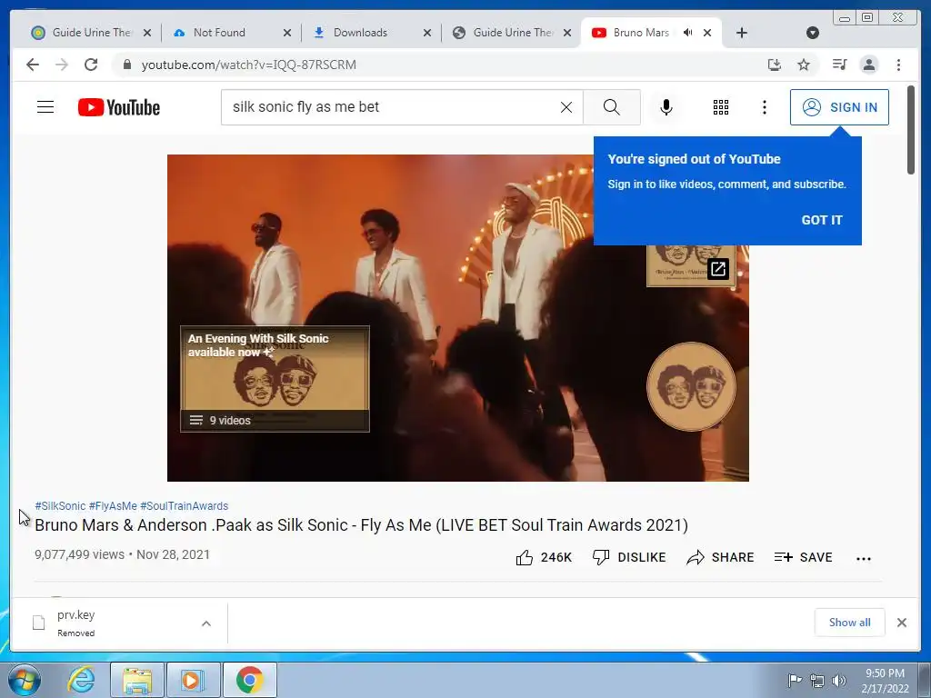Image resolution: width=931 pixels, height=698 pixels.
Task: Open the Action Center flag icon
Action: (x=794, y=681)
